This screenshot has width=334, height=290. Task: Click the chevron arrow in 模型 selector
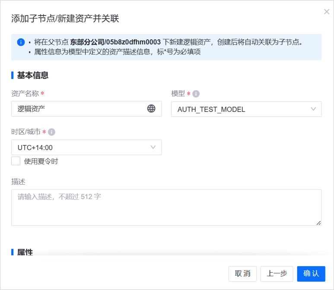(x=313, y=109)
